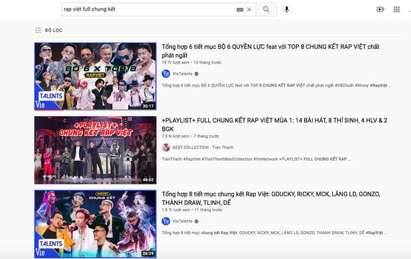
Task: Click the VieTalents avatar of first result
Action: pos(166,74)
